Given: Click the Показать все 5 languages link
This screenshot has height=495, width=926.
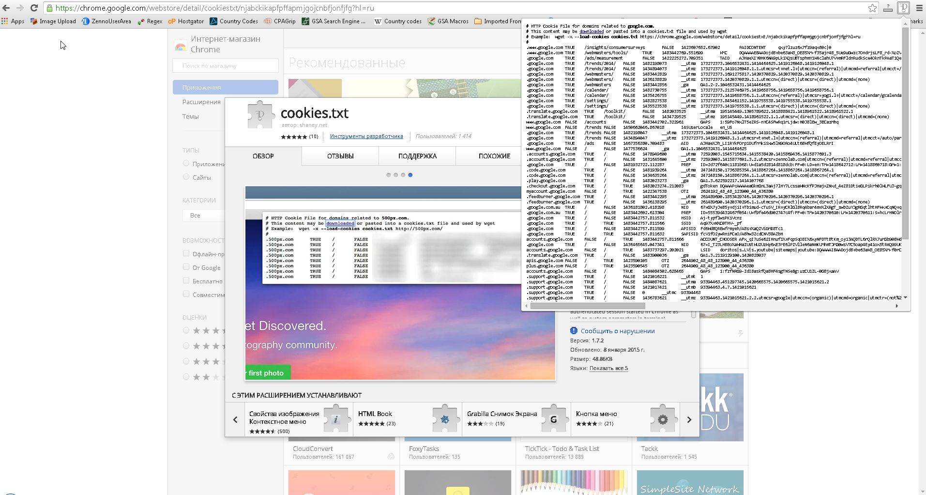Looking at the screenshot, I should (608, 368).
